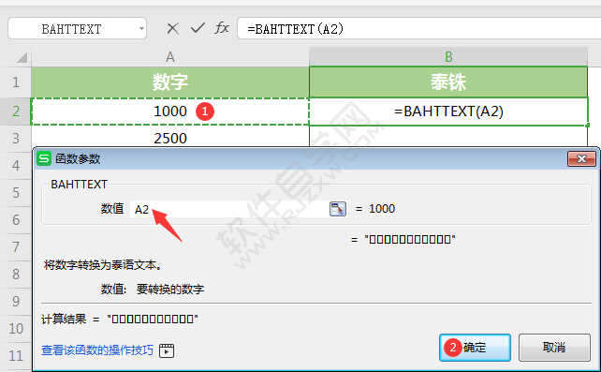Confirm formula entry with the checkmark icon

point(198,28)
